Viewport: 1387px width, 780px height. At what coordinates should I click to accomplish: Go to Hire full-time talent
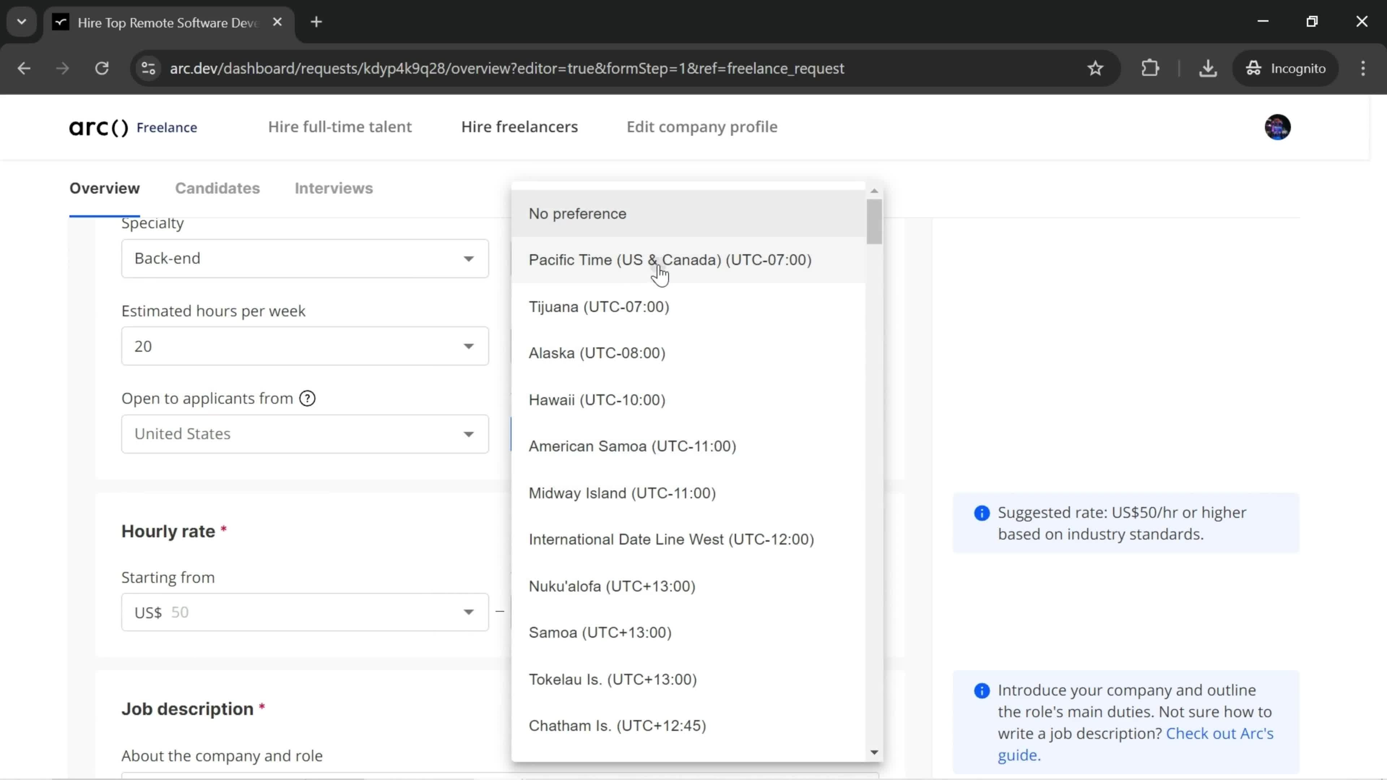point(340,127)
